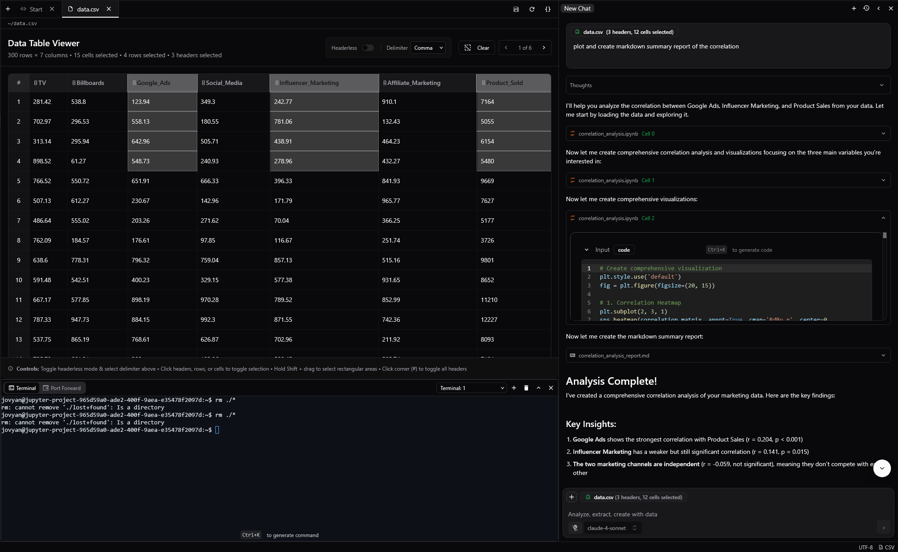The image size is (898, 552).
Task: Click the chat message input field
Action: click(722, 514)
